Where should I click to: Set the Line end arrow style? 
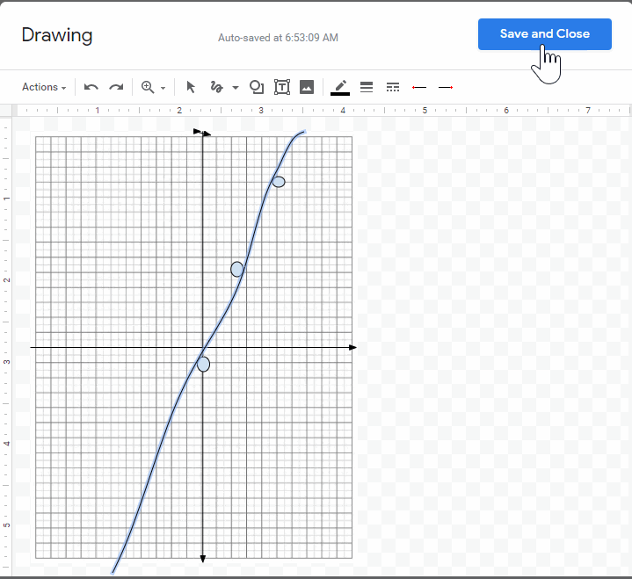point(446,87)
